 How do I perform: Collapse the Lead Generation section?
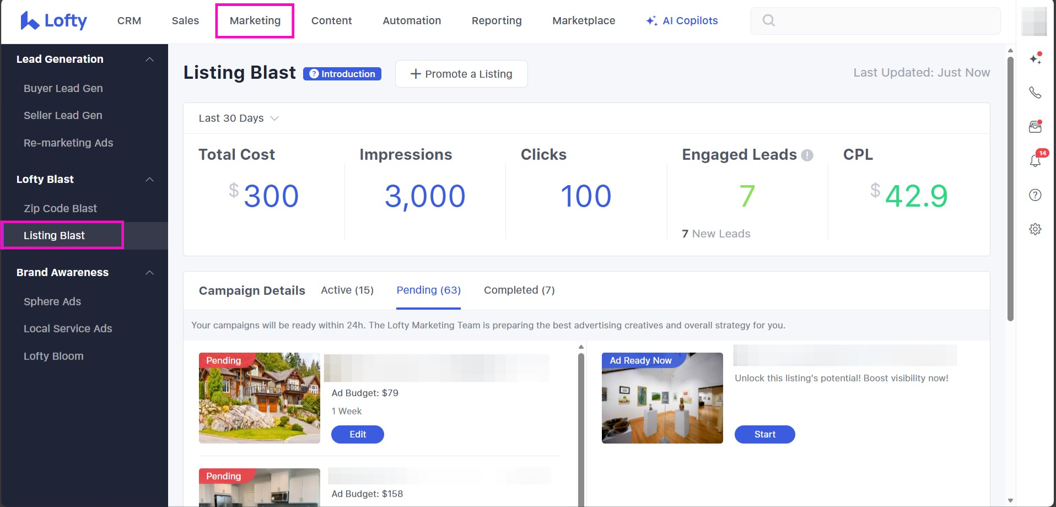(149, 59)
